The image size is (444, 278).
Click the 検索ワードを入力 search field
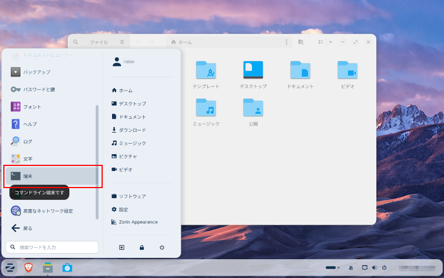coord(53,247)
